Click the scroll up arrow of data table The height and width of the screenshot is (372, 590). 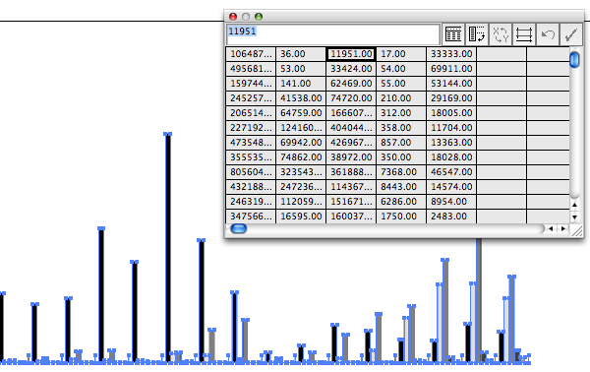point(574,206)
